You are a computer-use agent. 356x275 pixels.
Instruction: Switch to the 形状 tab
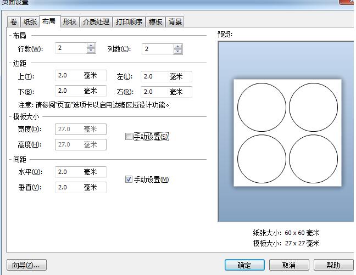coord(69,22)
